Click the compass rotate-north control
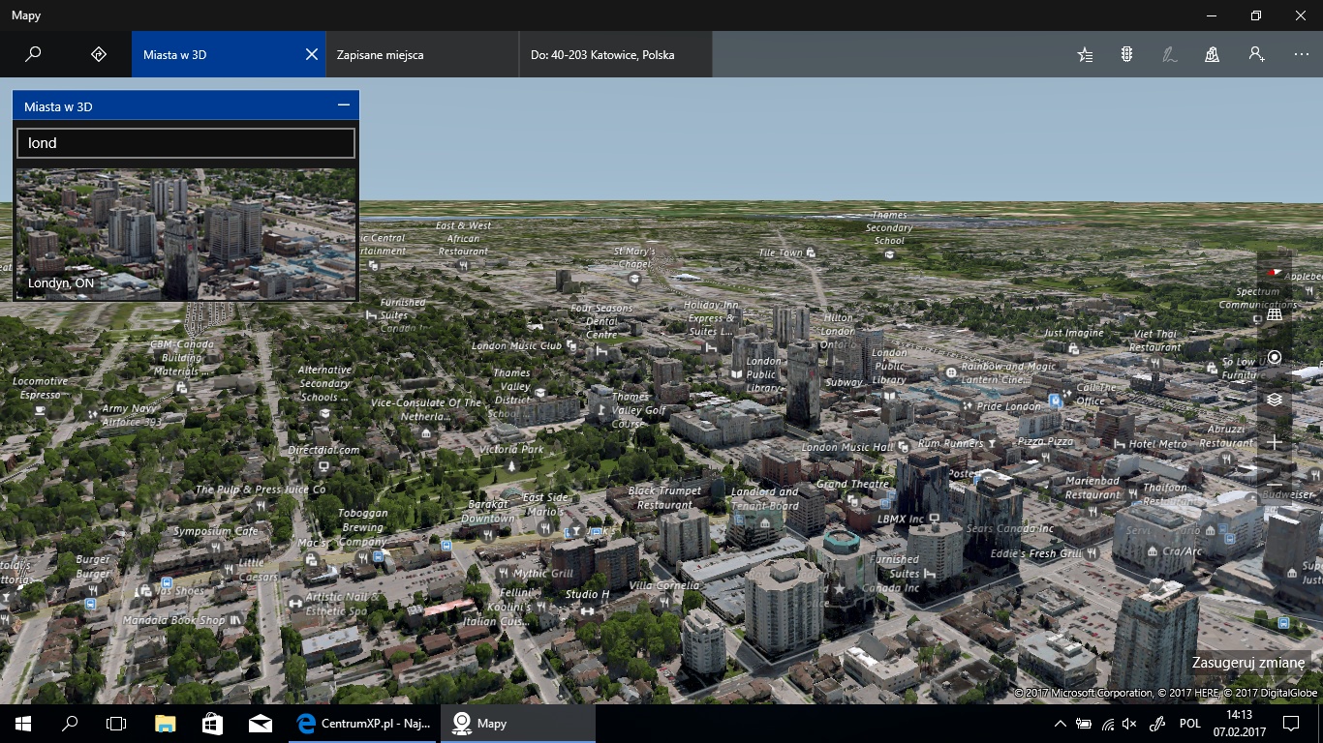This screenshot has width=1323, height=743. coord(1275,273)
